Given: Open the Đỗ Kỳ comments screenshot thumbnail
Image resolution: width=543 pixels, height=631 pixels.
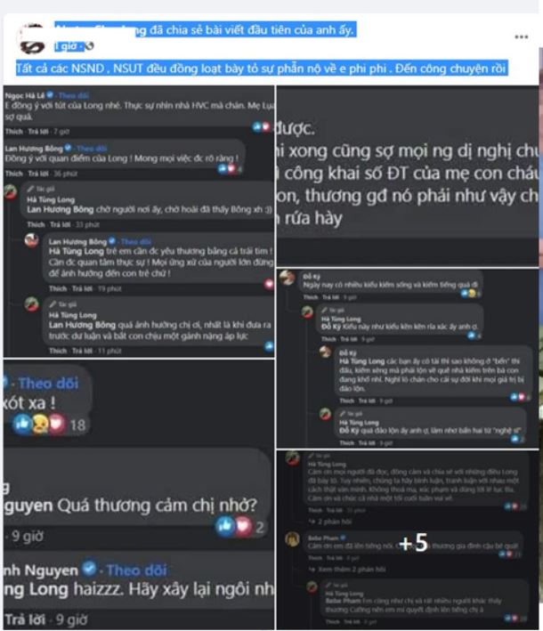Looking at the screenshot, I should (x=408, y=358).
